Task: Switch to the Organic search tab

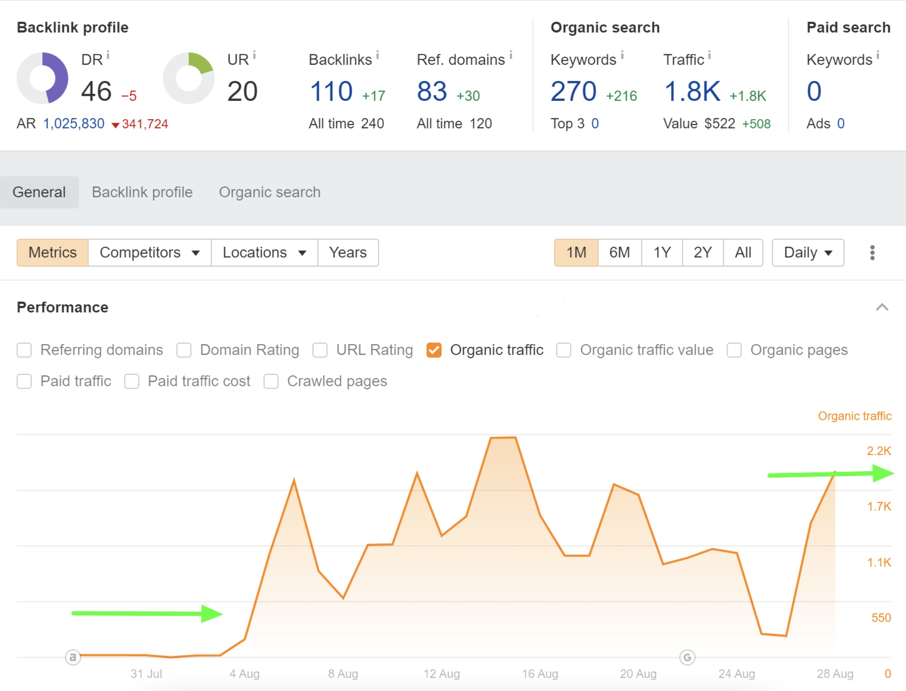Action: 270,192
